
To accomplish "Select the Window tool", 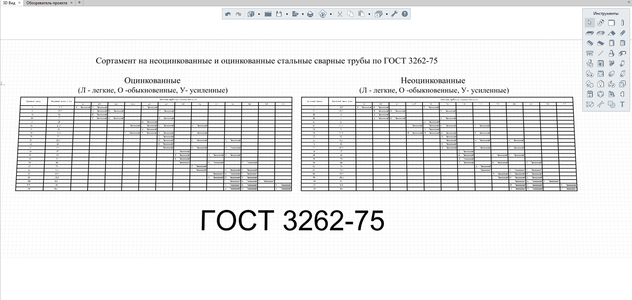I will pos(622,43).
